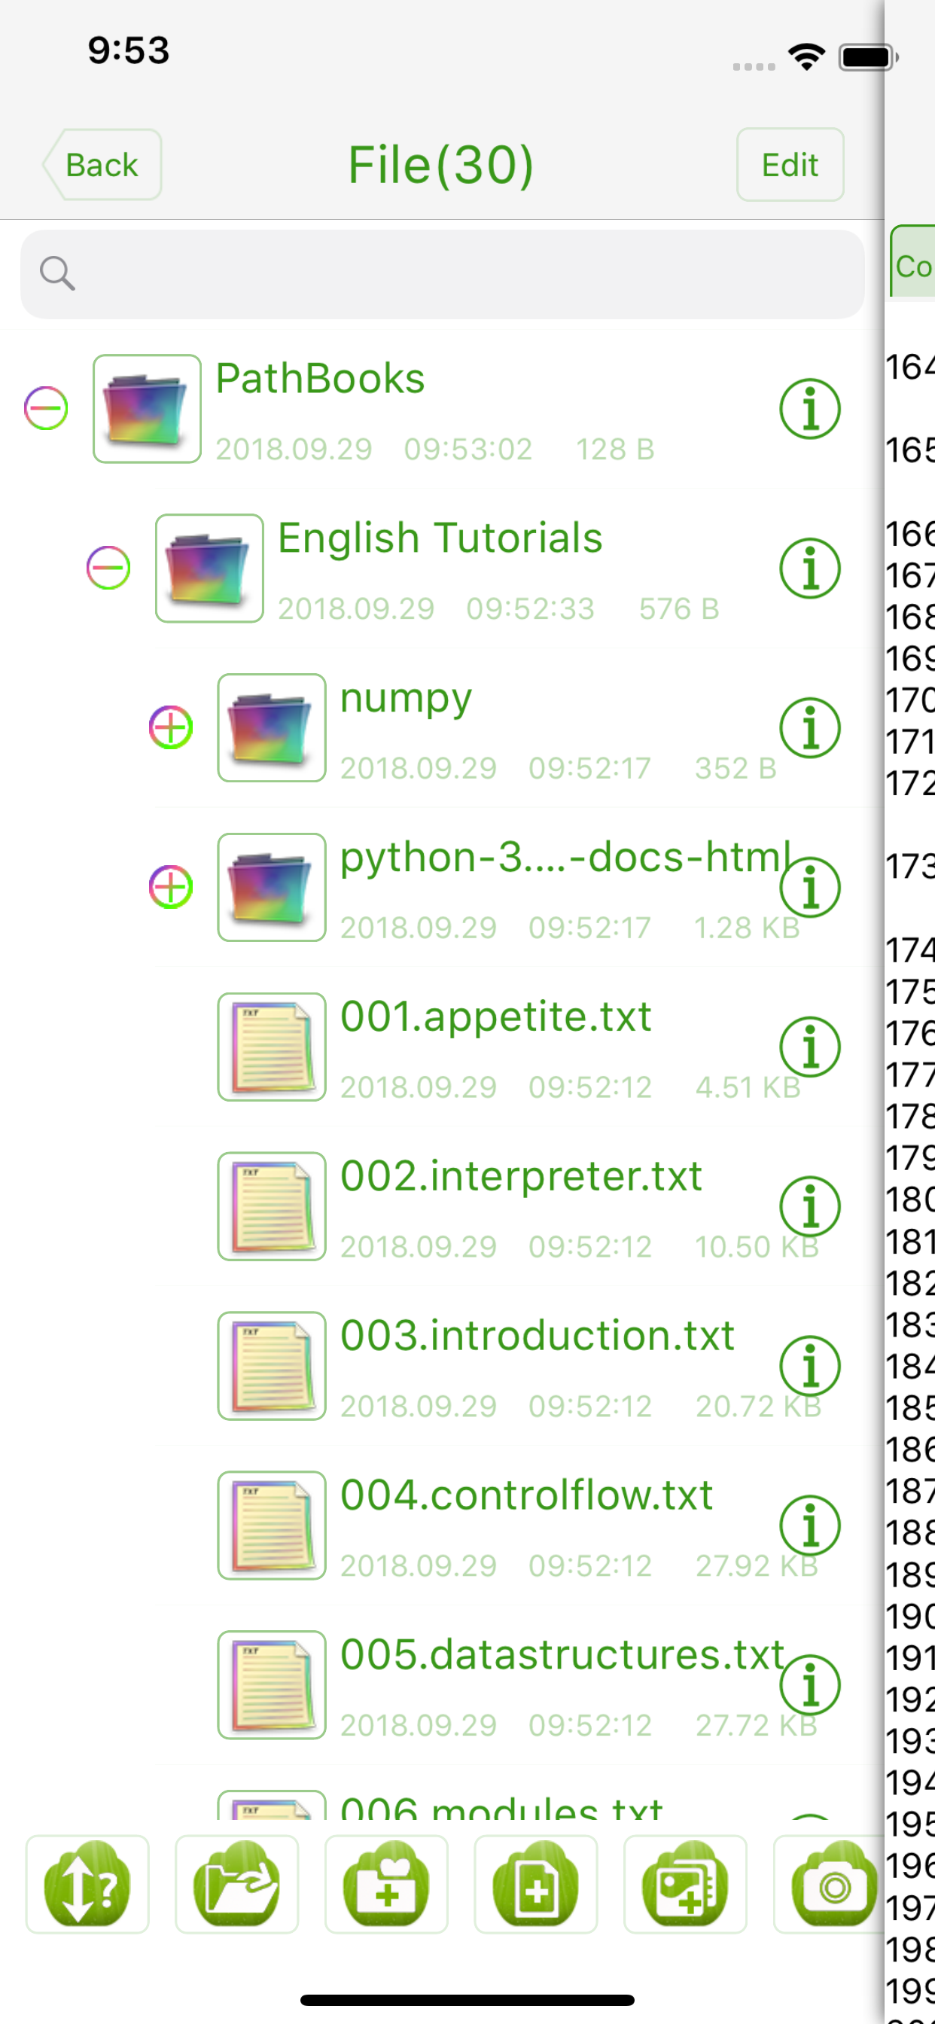This screenshot has width=935, height=2024.
Task: Open info for 003.introduction.txt
Action: click(x=810, y=1366)
